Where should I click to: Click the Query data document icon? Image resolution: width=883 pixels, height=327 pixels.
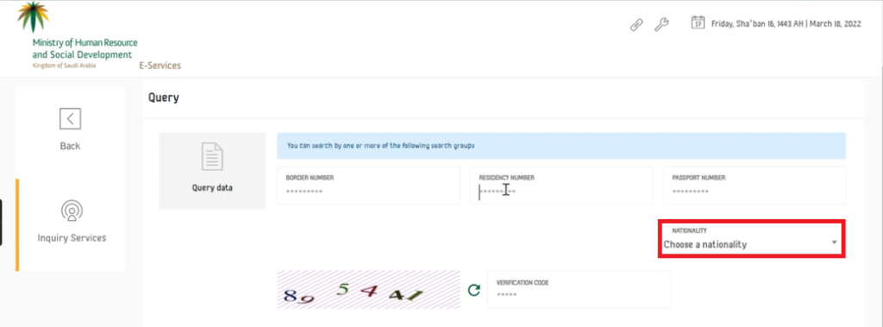point(212,156)
